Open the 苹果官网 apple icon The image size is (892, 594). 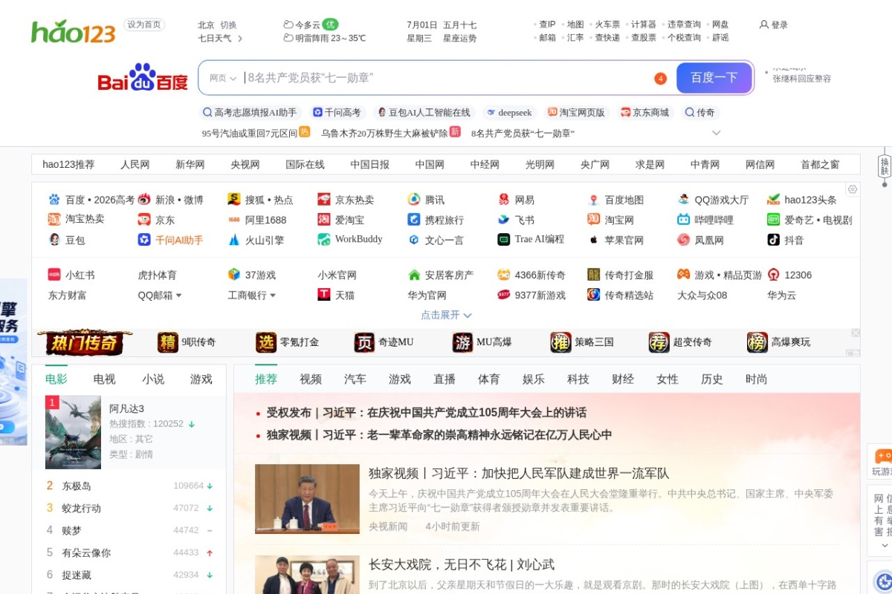coord(594,240)
